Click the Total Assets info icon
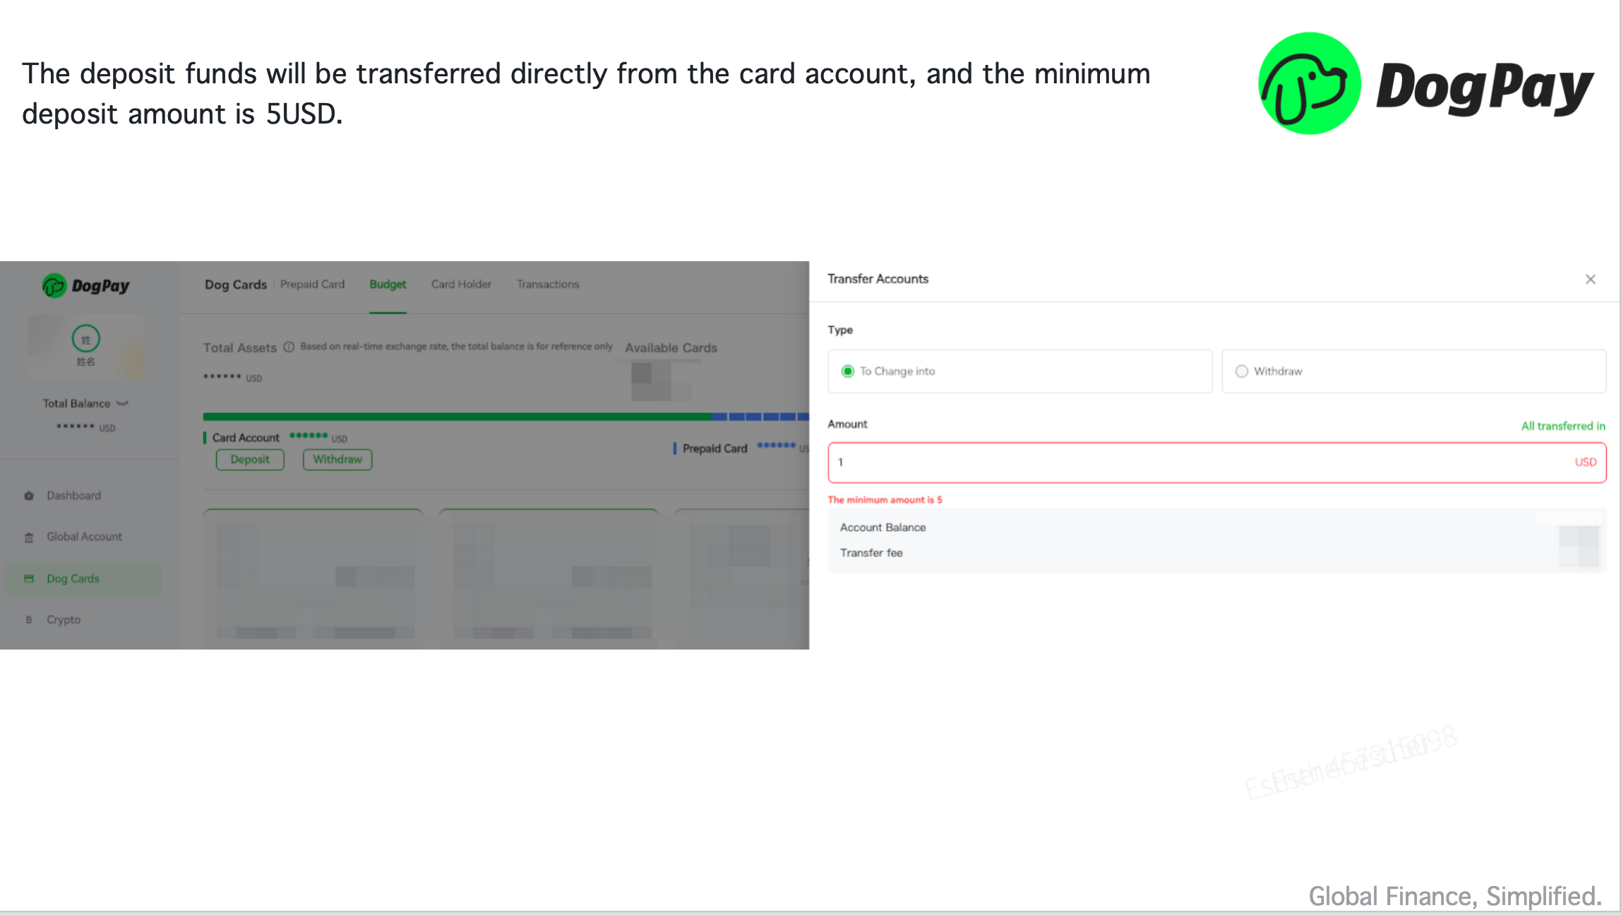 [289, 347]
